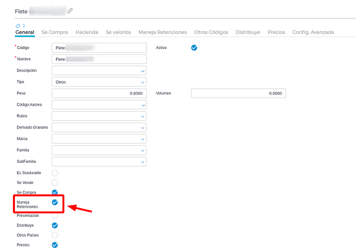This screenshot has width=356, height=251.
Task: Click the Flete title text at top
Action: (x=21, y=11)
